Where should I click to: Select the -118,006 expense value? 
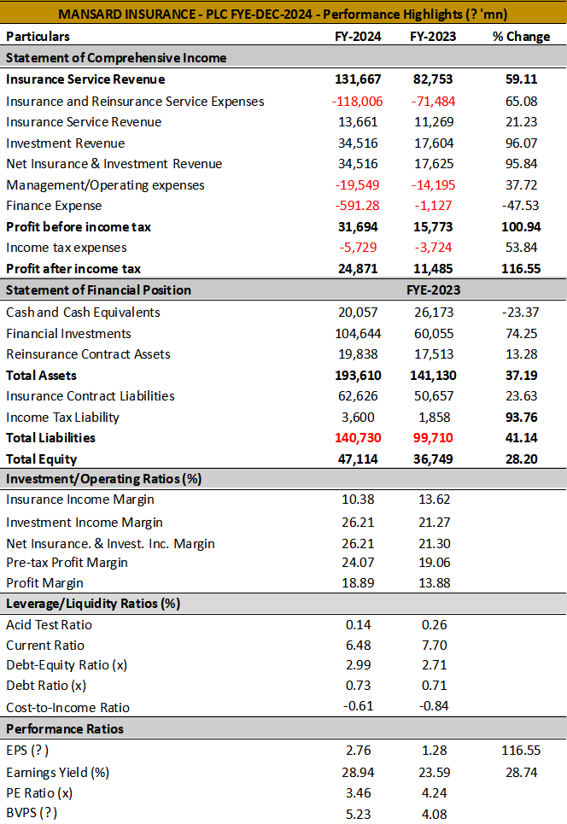point(357,102)
